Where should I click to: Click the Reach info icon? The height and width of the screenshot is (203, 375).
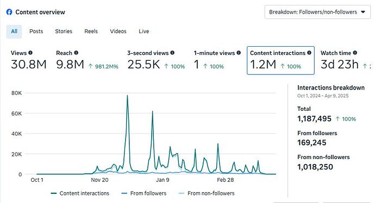pos(76,53)
